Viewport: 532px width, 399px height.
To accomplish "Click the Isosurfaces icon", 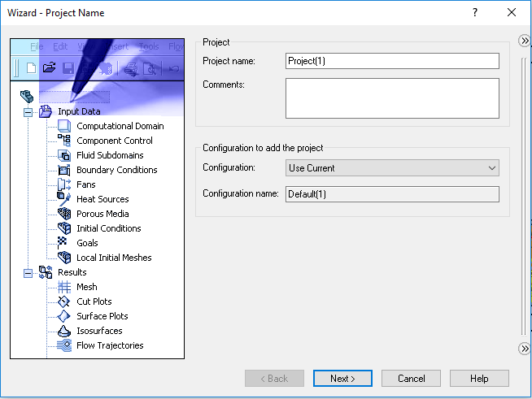I will pos(64,331).
